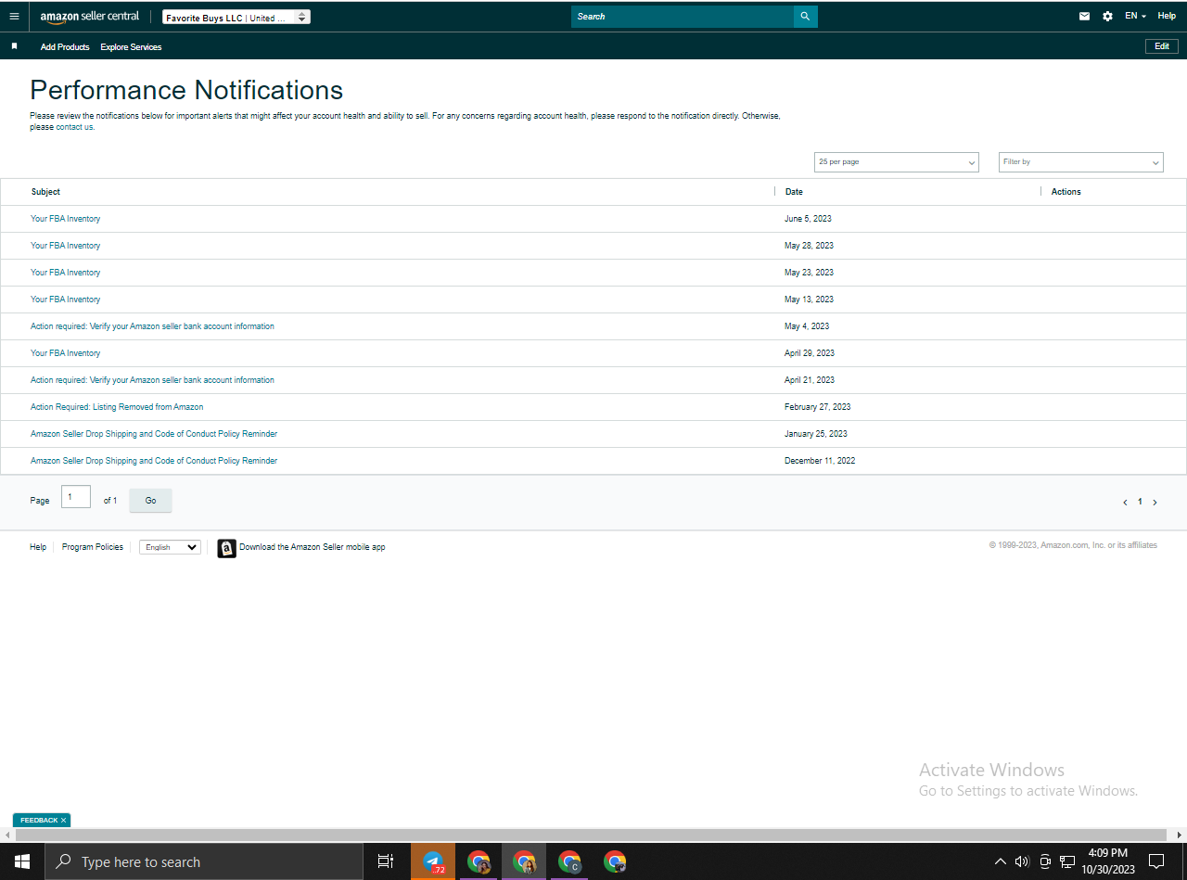Open the English language selector in the footer
The image size is (1187, 880).
coord(170,547)
